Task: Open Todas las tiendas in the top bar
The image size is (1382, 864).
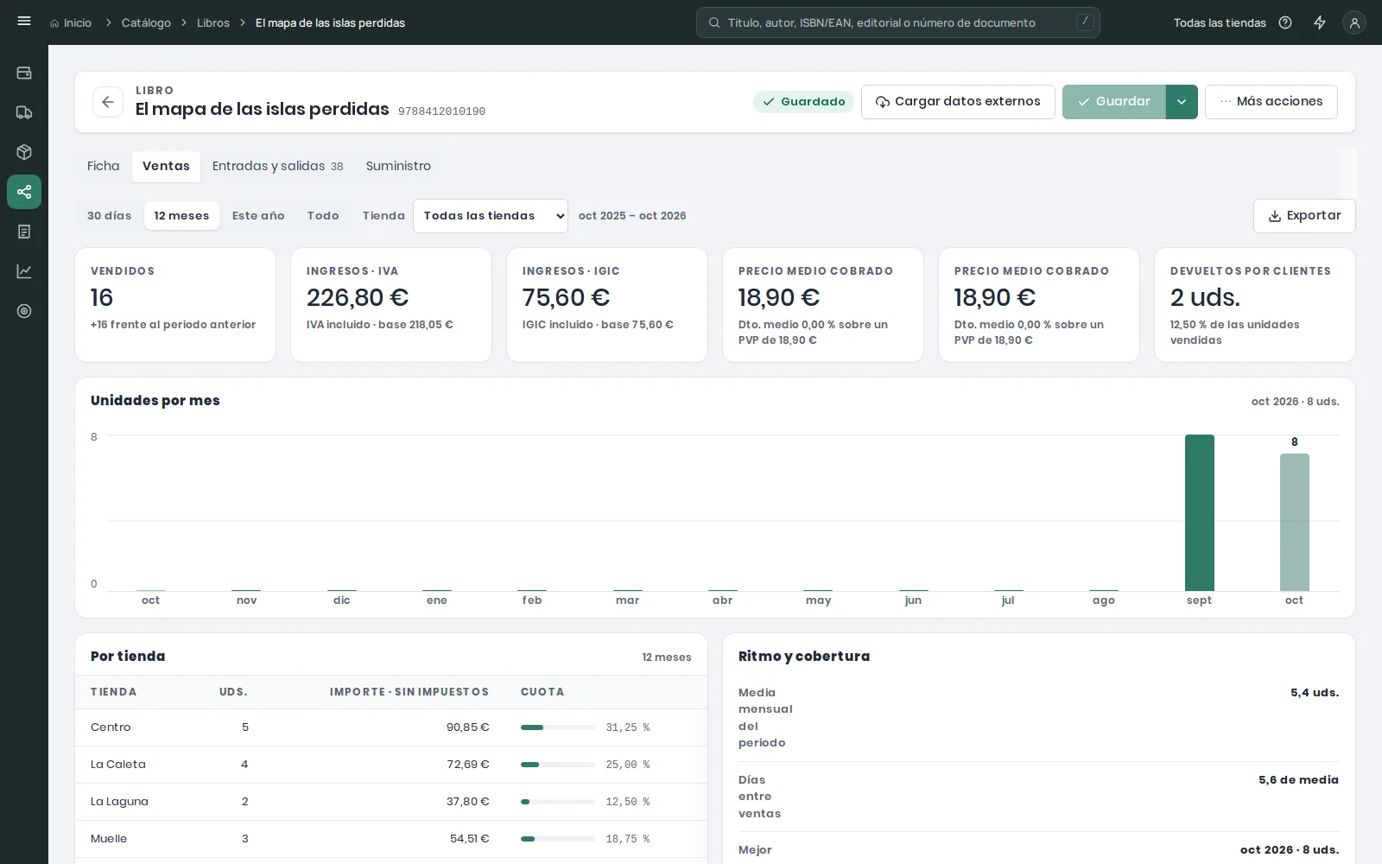Action: pyautogui.click(x=1220, y=22)
